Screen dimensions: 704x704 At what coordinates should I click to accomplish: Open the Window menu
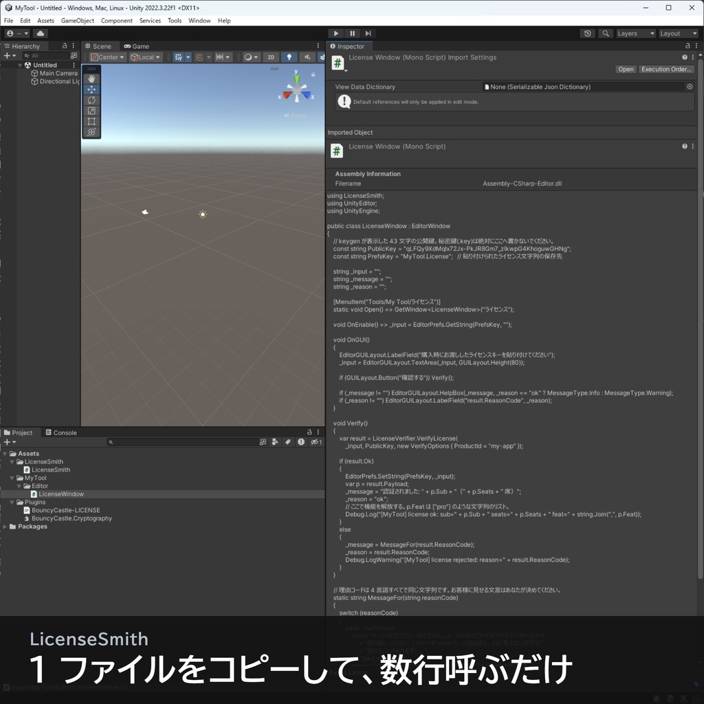(199, 21)
